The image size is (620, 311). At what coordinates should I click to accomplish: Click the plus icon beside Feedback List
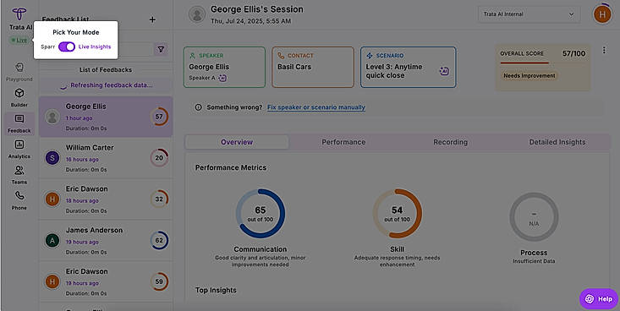point(152,19)
